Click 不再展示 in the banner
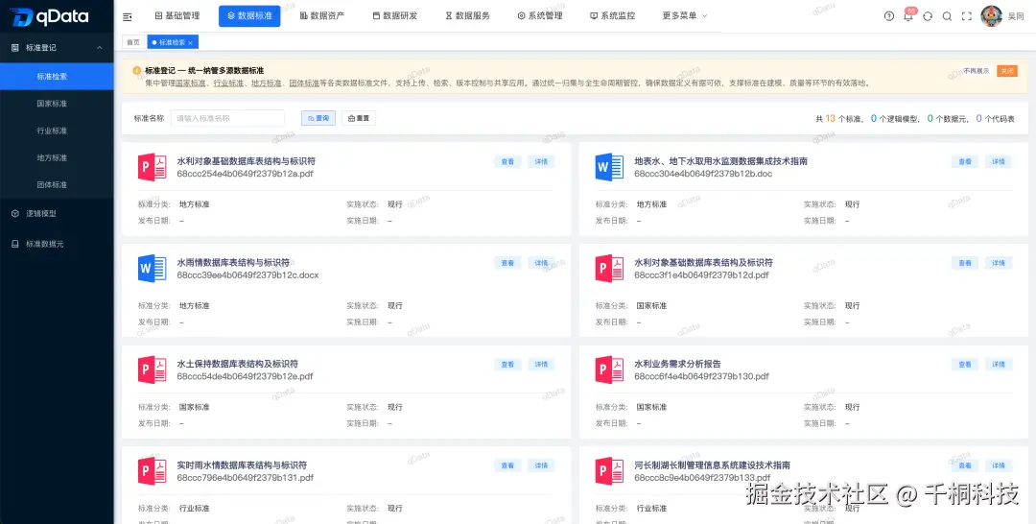 (x=976, y=71)
